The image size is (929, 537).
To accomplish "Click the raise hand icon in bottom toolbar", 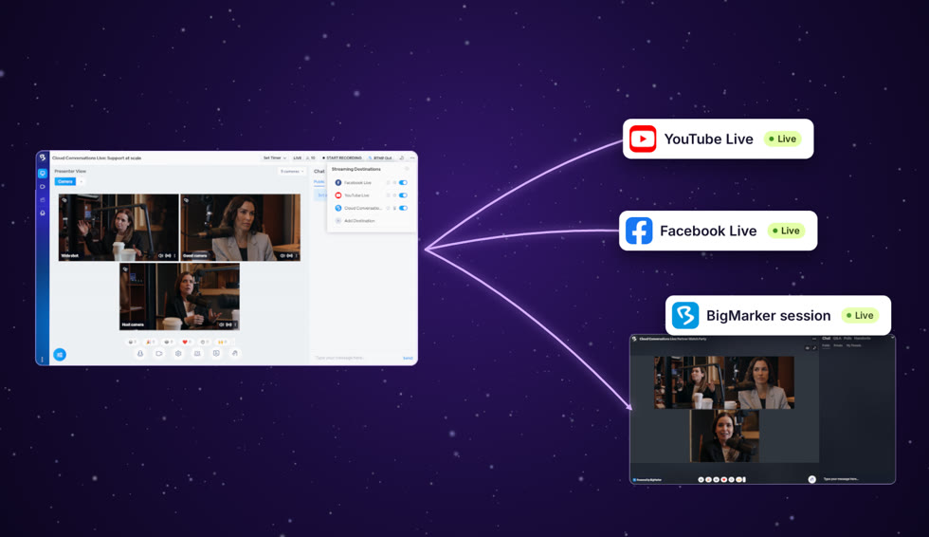I will pyautogui.click(x=235, y=353).
